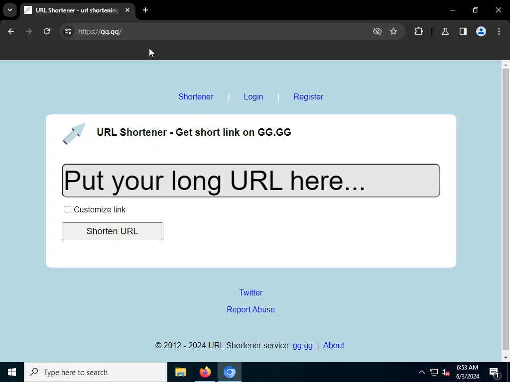Viewport: 510px width, 382px height.
Task: Click the Chrome taskbar icon
Action: click(x=230, y=372)
